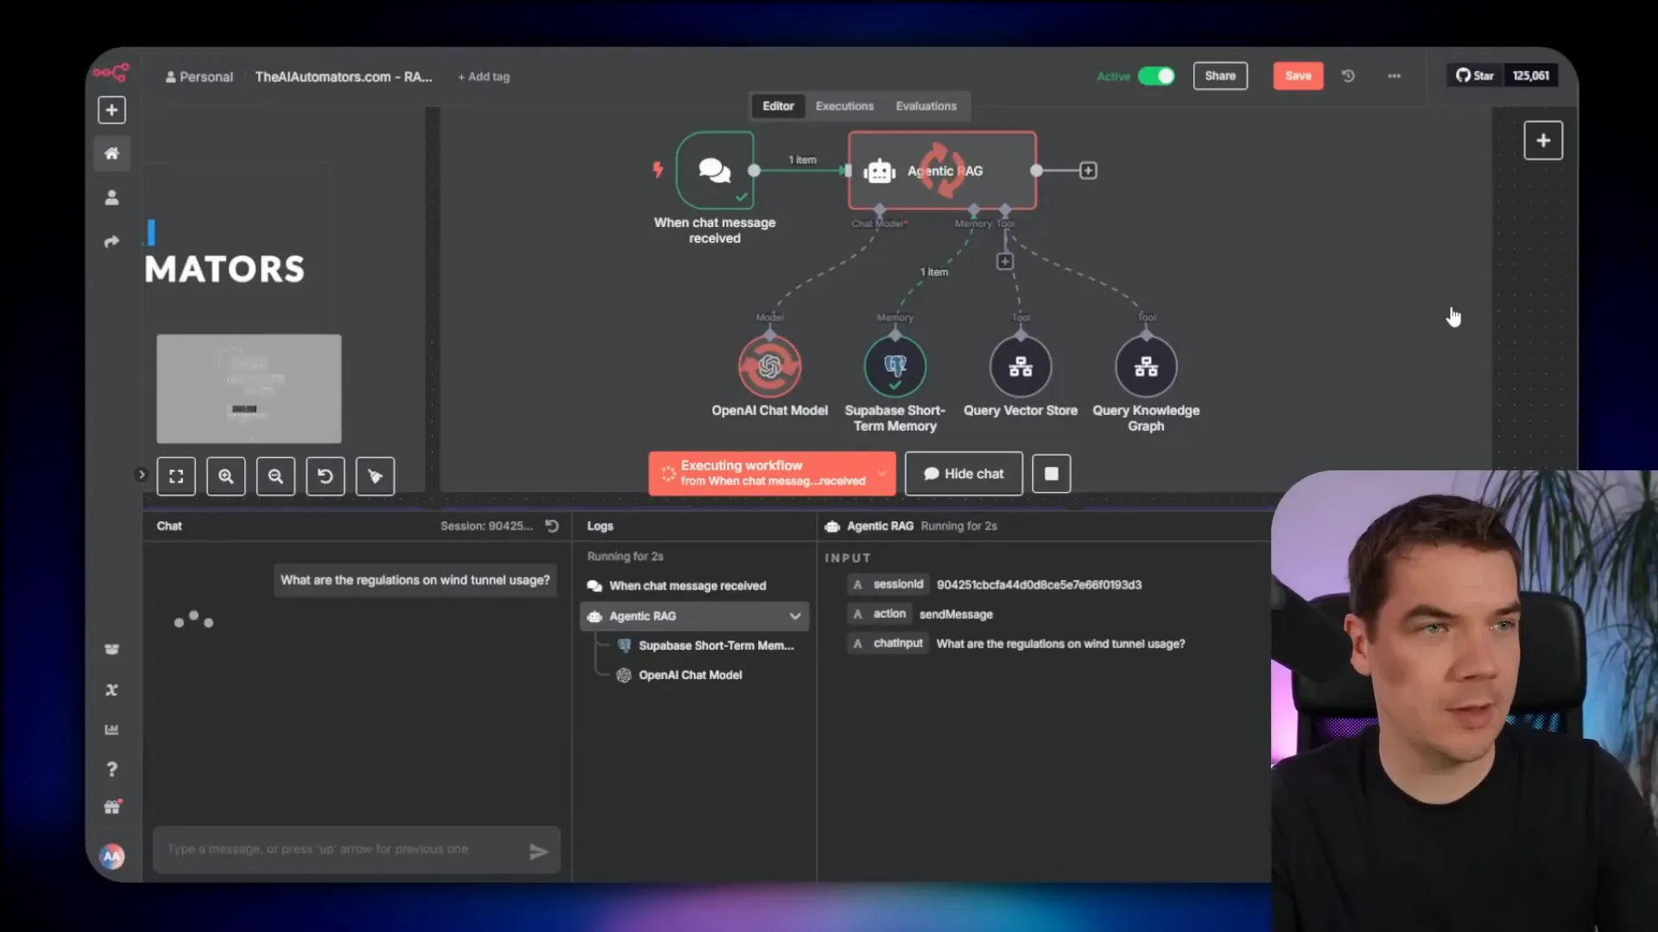Open workflow history clock icon
Screen dimensions: 1658x932
(1348, 76)
